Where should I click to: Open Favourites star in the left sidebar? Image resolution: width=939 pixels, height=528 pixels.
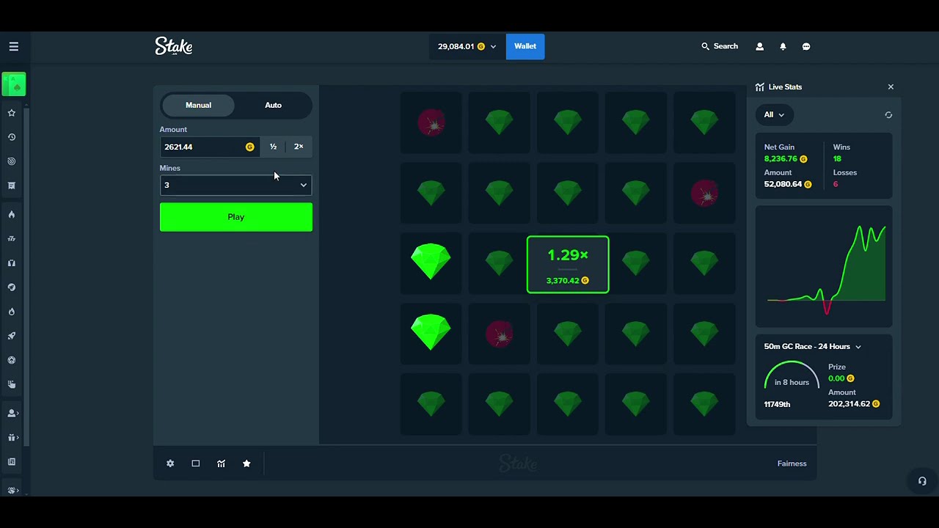(12, 113)
